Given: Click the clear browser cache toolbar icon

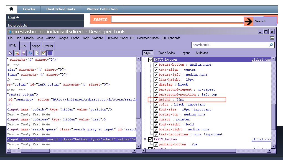Looking at the screenshot, I should point(17,53).
